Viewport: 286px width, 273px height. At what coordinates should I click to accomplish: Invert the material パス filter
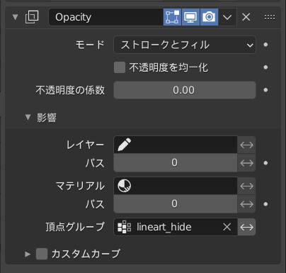point(246,204)
